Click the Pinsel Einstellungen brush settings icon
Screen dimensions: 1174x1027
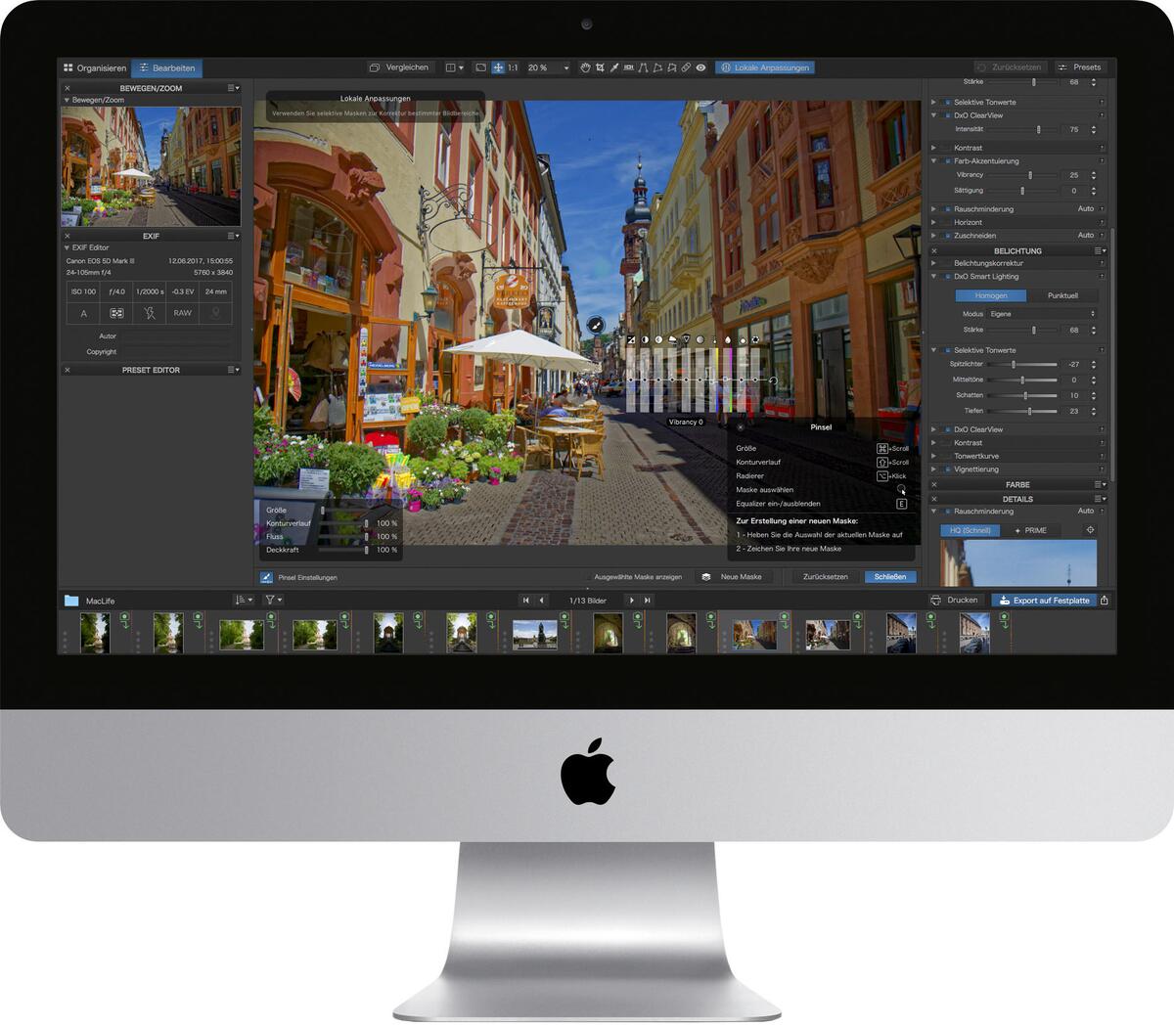coord(265,577)
